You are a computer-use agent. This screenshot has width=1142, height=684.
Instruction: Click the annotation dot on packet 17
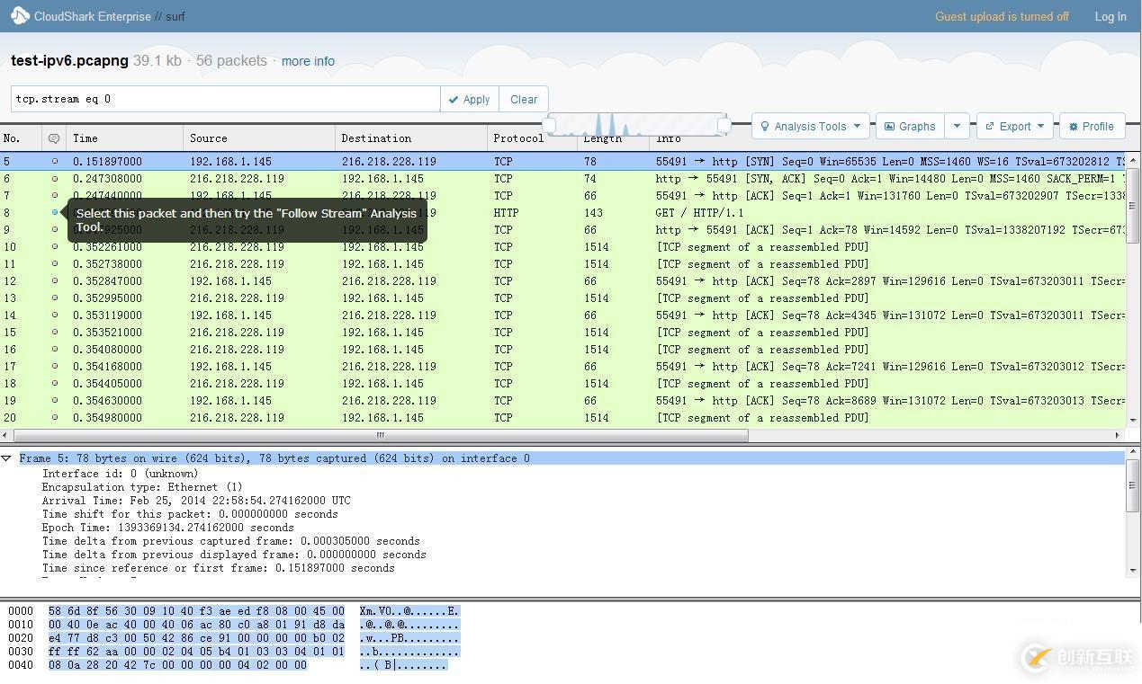[x=55, y=367]
